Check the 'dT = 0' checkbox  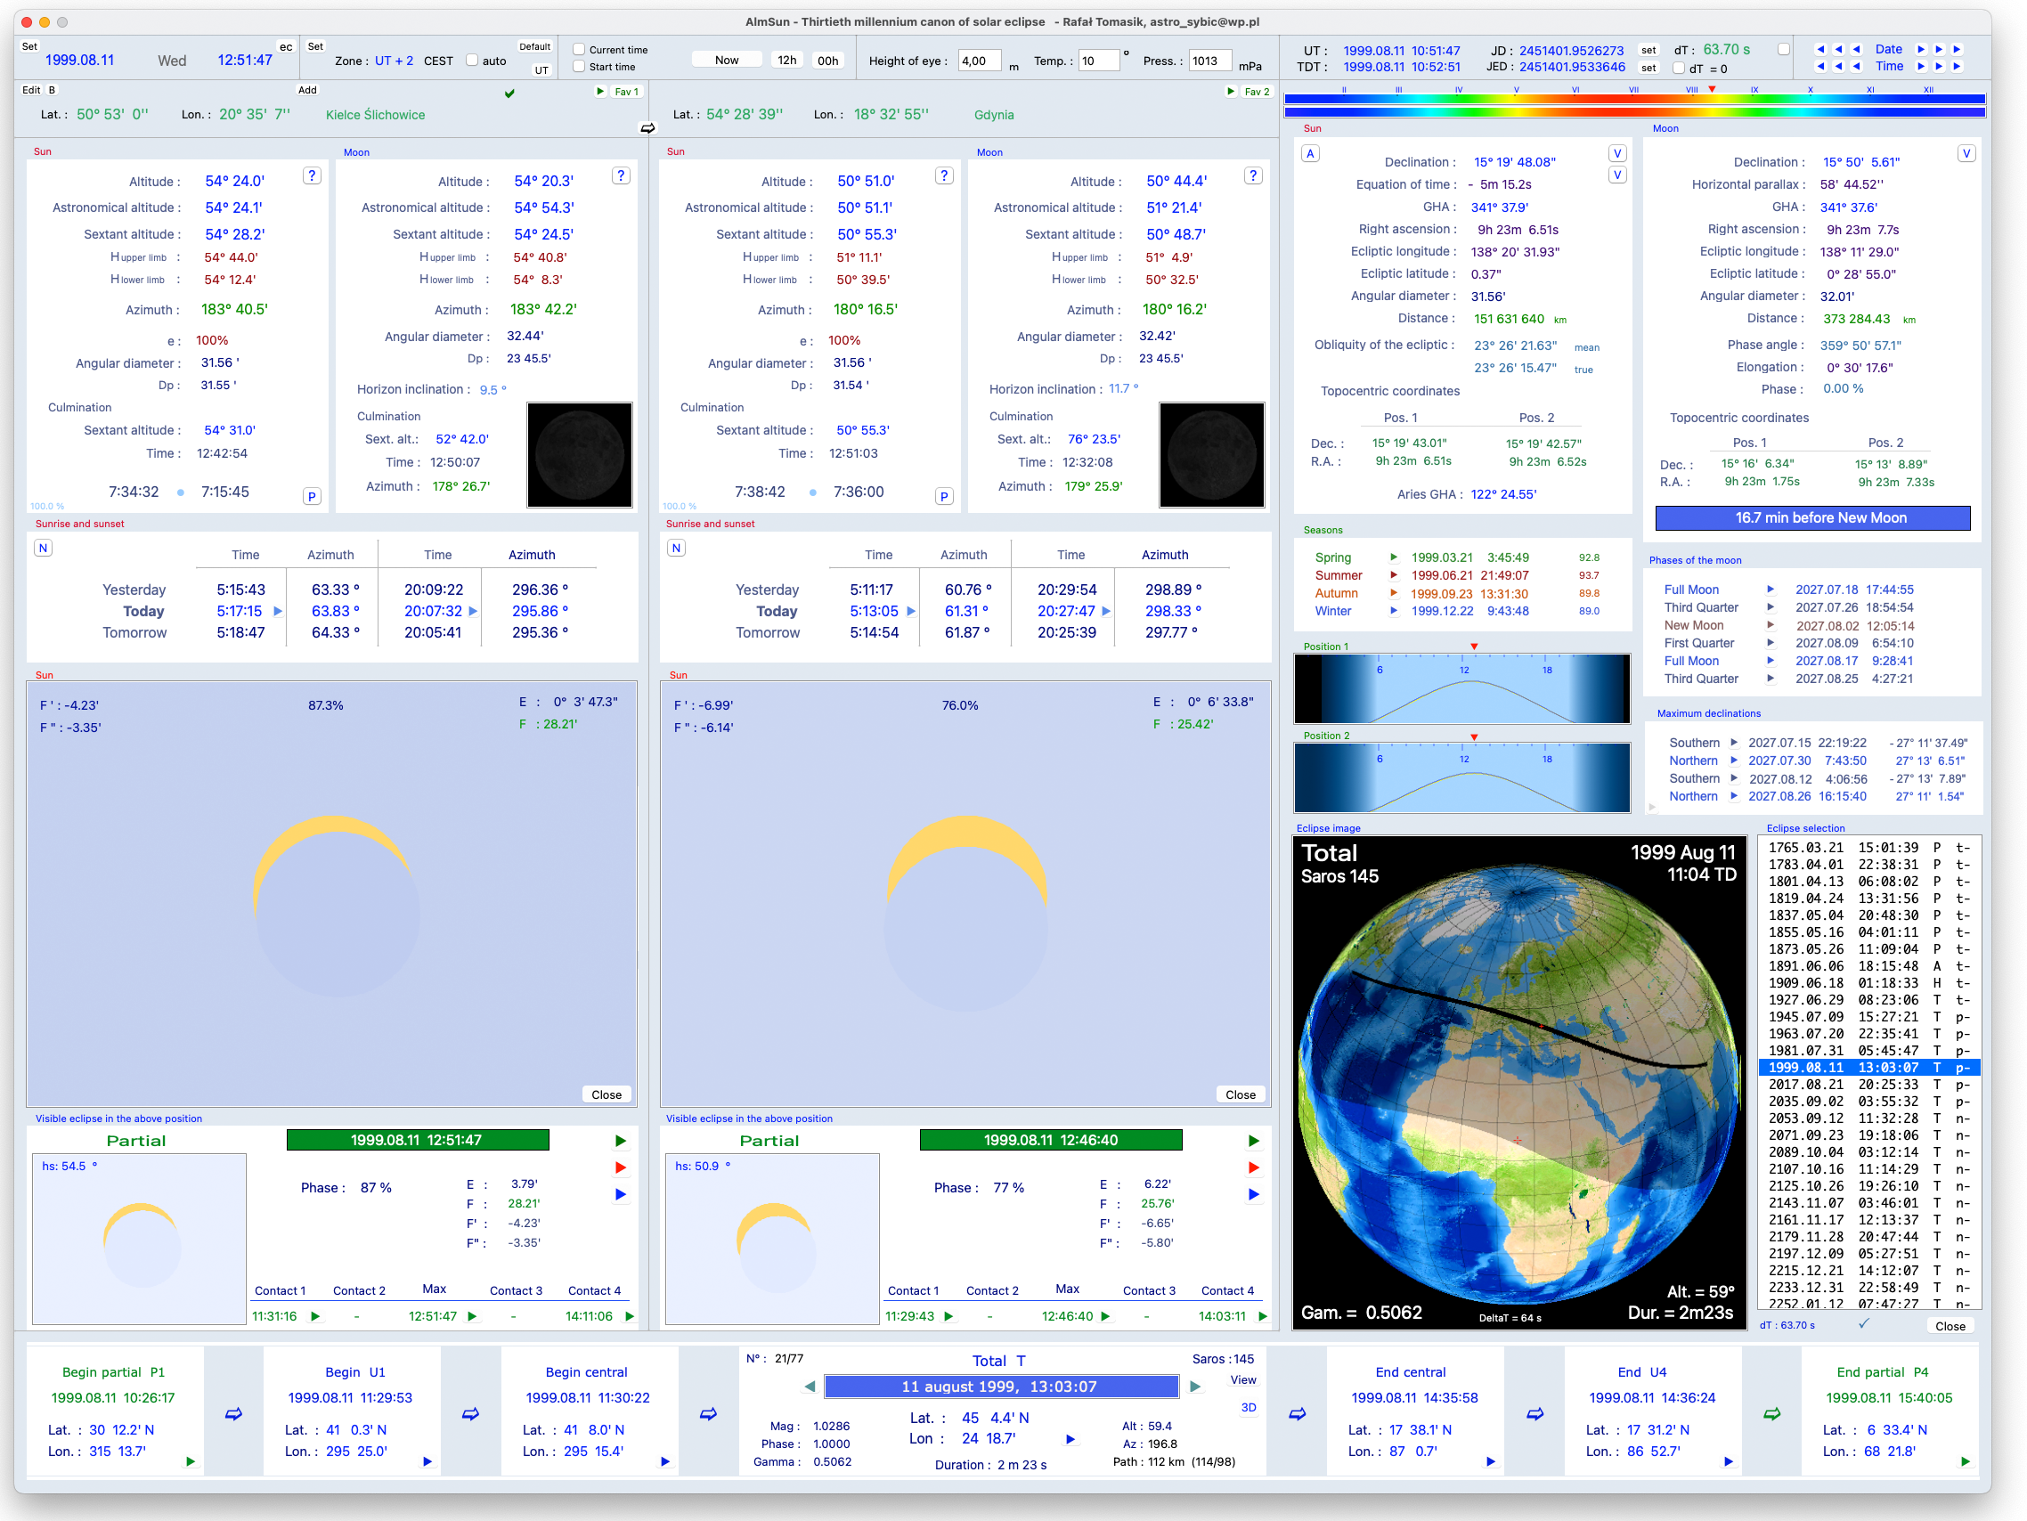pyautogui.click(x=1678, y=68)
